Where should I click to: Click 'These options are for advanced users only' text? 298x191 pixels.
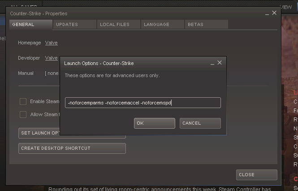112,75
